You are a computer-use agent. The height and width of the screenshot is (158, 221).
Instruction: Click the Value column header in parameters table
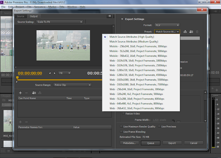coord(92,127)
